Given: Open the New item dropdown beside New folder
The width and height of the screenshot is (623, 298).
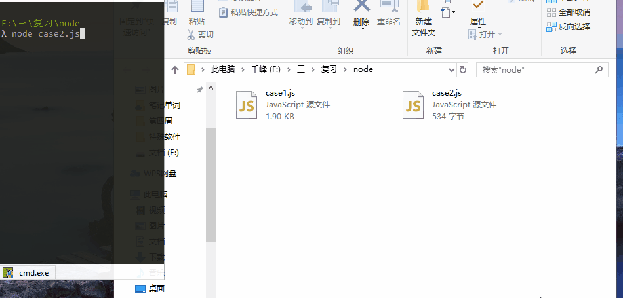Looking at the screenshot, I should click(448, 12).
